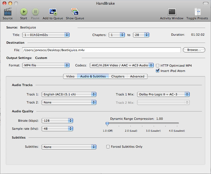Click the toolbar hide pill button in title bar
Viewport: 211px width, 174px height.
point(205,3)
